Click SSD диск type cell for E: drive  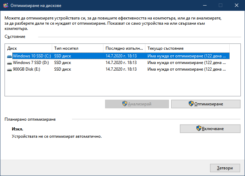pyautogui.click(x=63, y=69)
